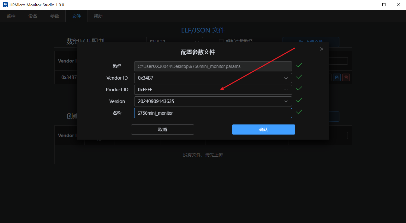
Task: Switch to the 文件 tab
Action: coord(76,16)
